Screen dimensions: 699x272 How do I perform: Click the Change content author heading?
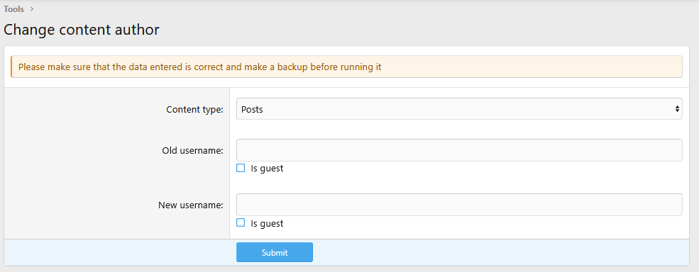tap(81, 30)
